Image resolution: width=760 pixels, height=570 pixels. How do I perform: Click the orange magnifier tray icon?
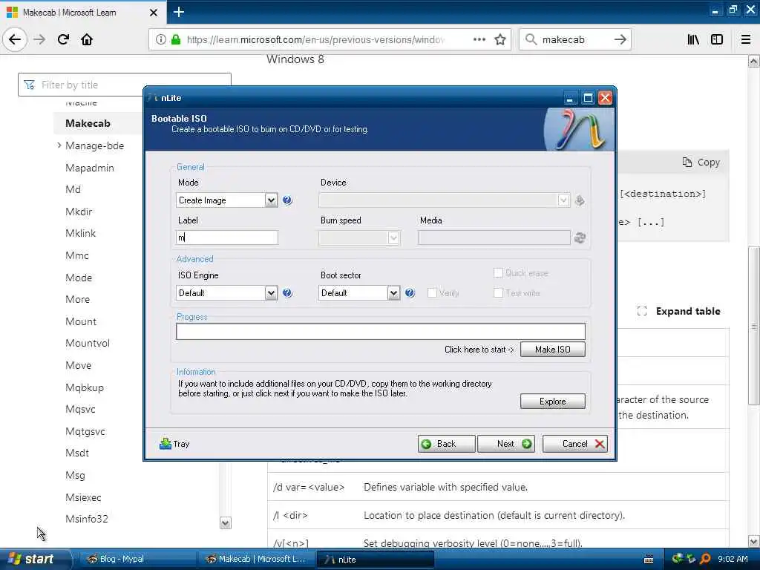pyautogui.click(x=705, y=559)
